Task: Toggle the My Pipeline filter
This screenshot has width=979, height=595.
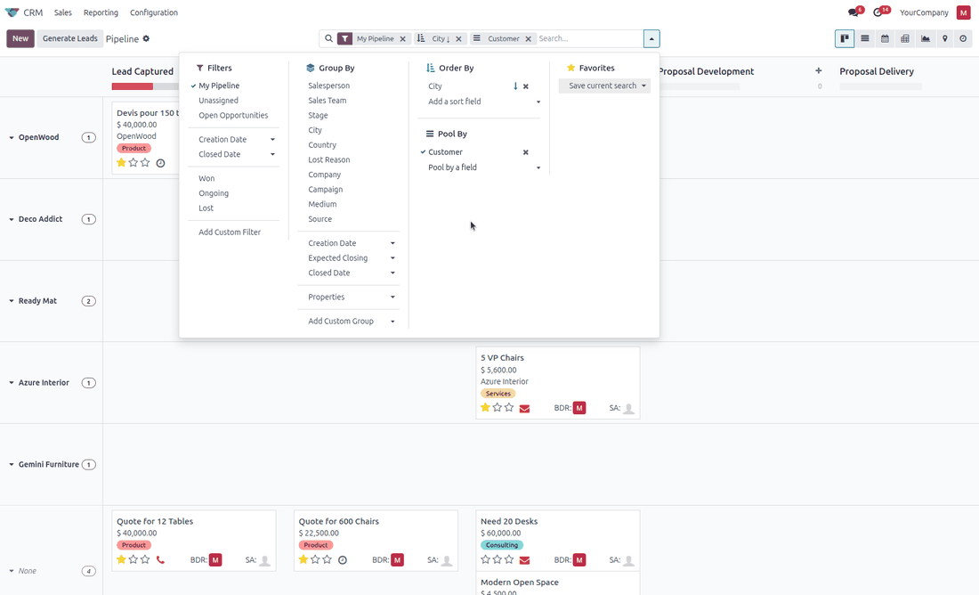Action: pos(219,86)
